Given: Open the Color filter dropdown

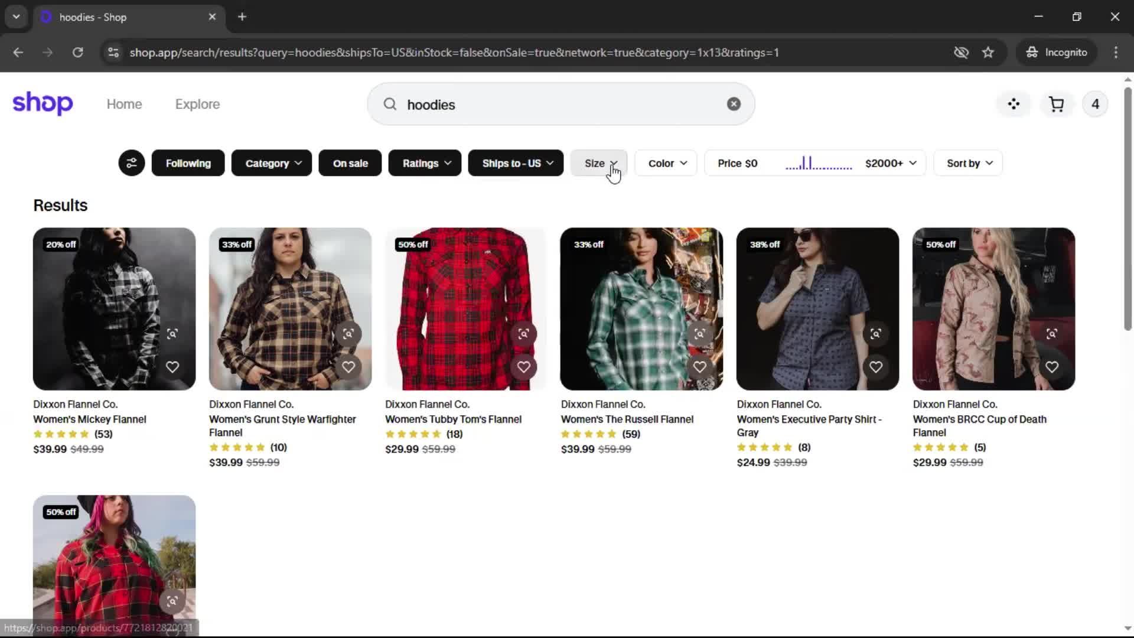Looking at the screenshot, I should (x=666, y=164).
